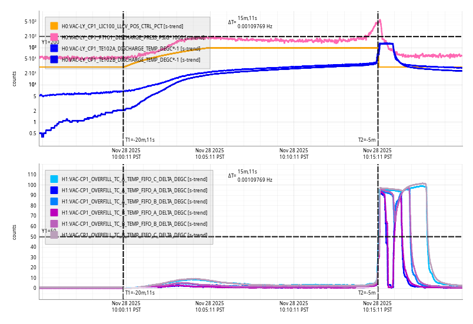The height and width of the screenshot is (324, 473).
Task: Click the Y1=200 horizontal cursor label
Action: point(50,42)
